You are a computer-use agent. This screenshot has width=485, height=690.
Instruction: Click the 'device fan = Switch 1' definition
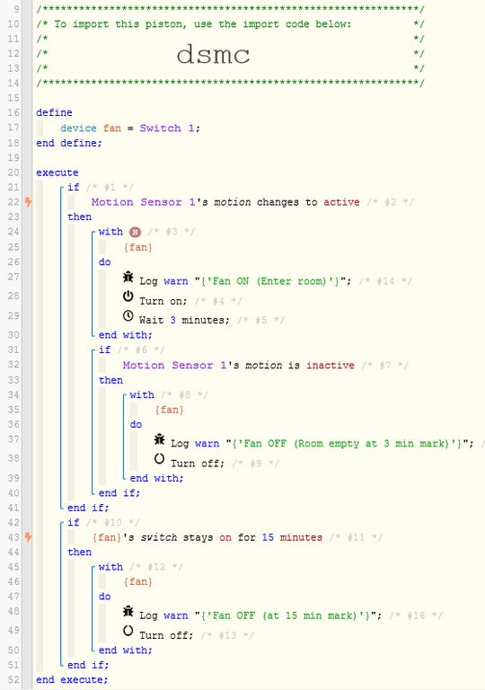(x=130, y=128)
